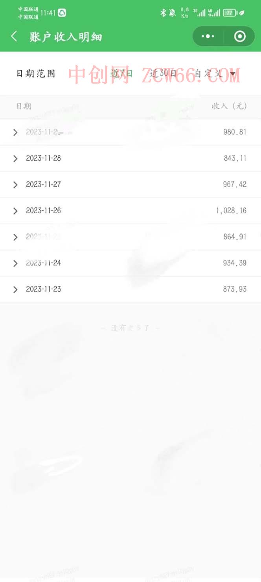The width and height of the screenshot is (261, 582).
Task: Tap the 收入 (元) column header
Action: point(229,106)
